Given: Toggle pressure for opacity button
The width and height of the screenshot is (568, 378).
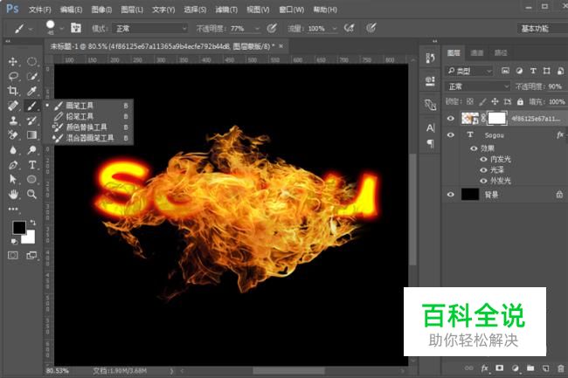Looking at the screenshot, I should [x=272, y=28].
